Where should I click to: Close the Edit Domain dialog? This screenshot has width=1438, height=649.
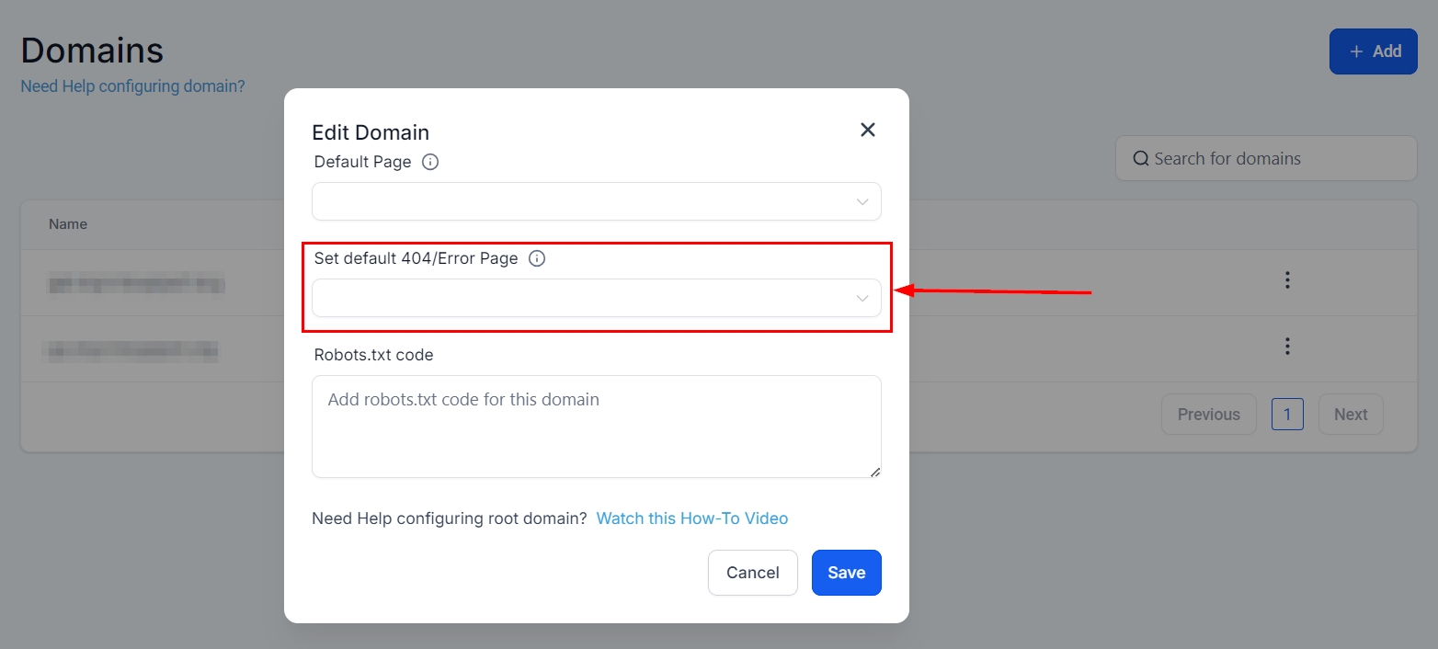pyautogui.click(x=867, y=131)
